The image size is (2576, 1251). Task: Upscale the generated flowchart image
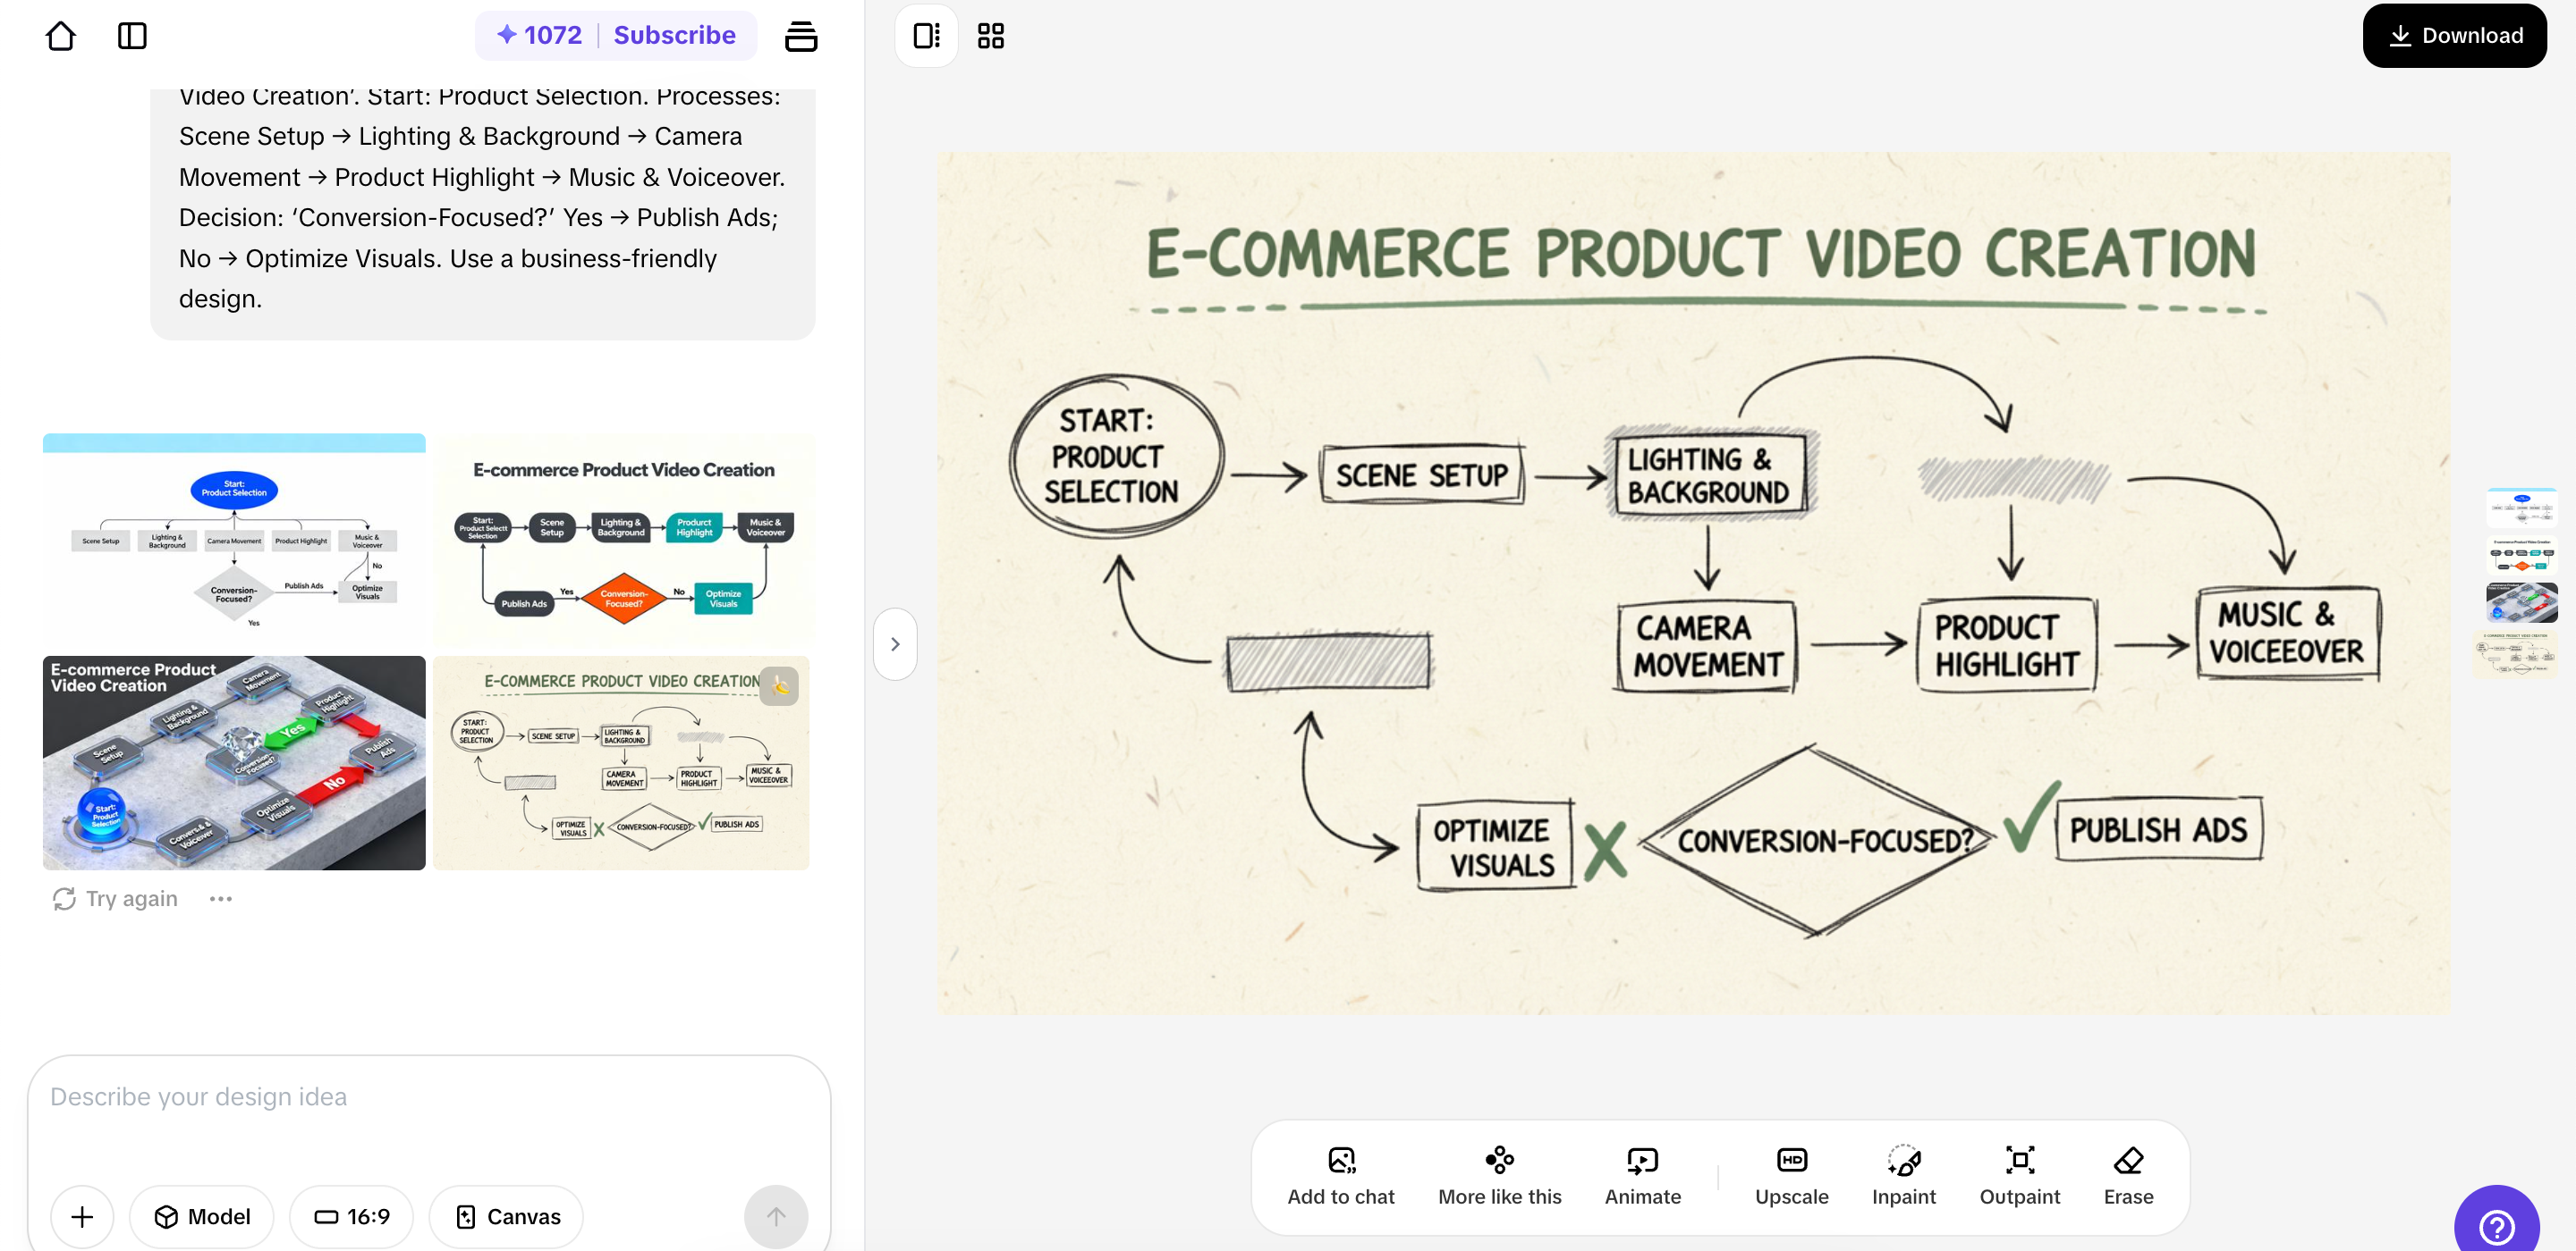(x=1791, y=1175)
